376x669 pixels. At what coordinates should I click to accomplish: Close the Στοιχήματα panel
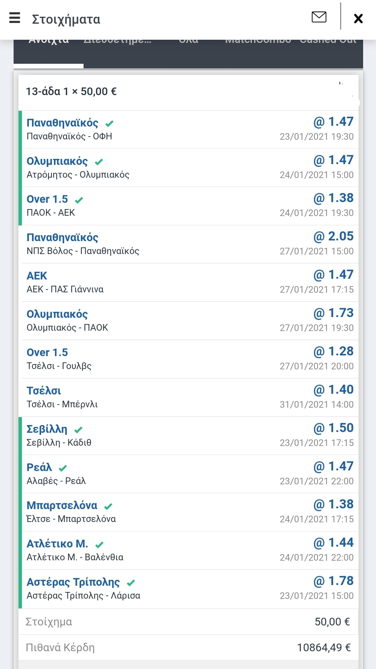tap(358, 18)
